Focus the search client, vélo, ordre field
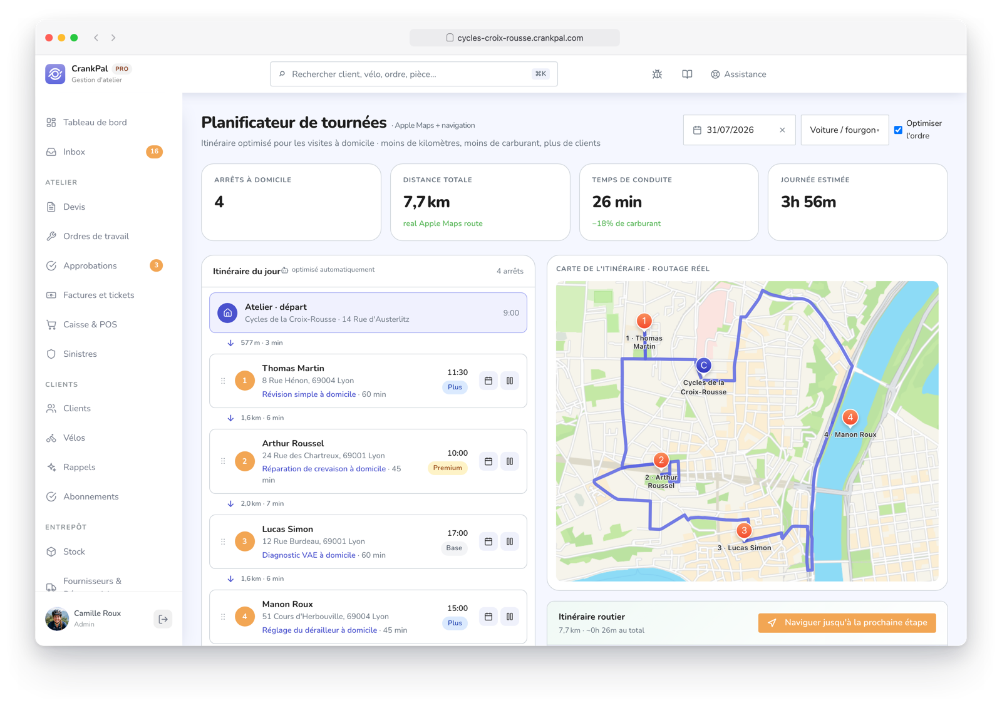This screenshot has width=1002, height=708. click(414, 74)
